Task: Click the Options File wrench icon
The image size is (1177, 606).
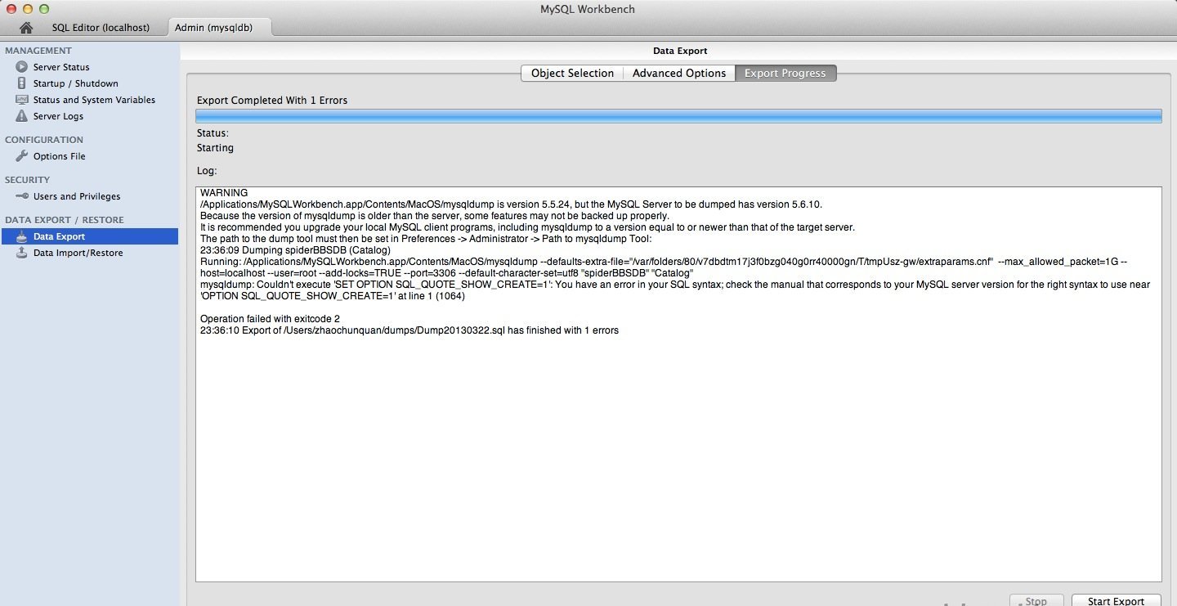Action: [22, 156]
